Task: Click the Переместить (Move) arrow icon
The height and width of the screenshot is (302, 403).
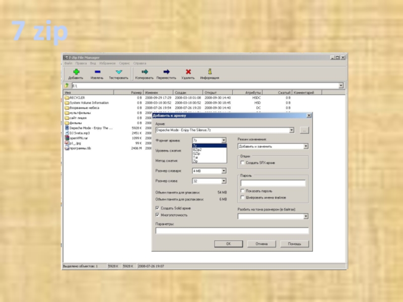Action: point(166,71)
